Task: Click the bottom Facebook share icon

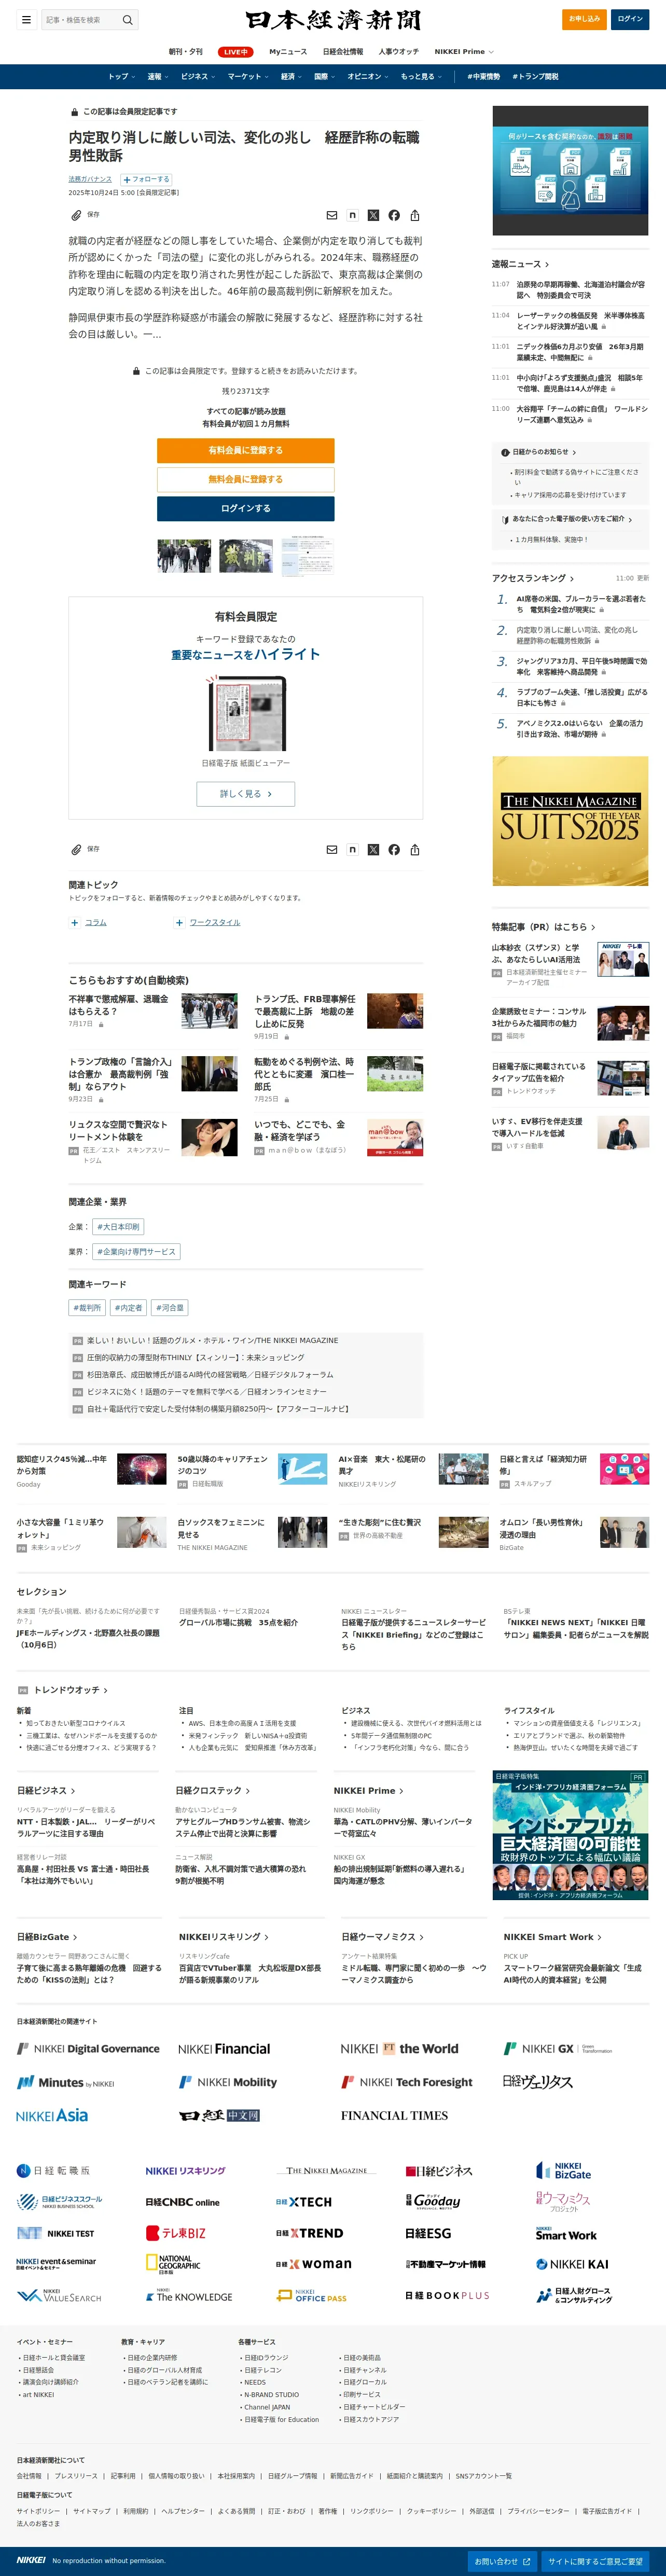Action: coord(394,849)
